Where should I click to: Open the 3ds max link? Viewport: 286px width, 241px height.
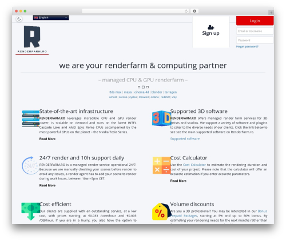click(116, 92)
